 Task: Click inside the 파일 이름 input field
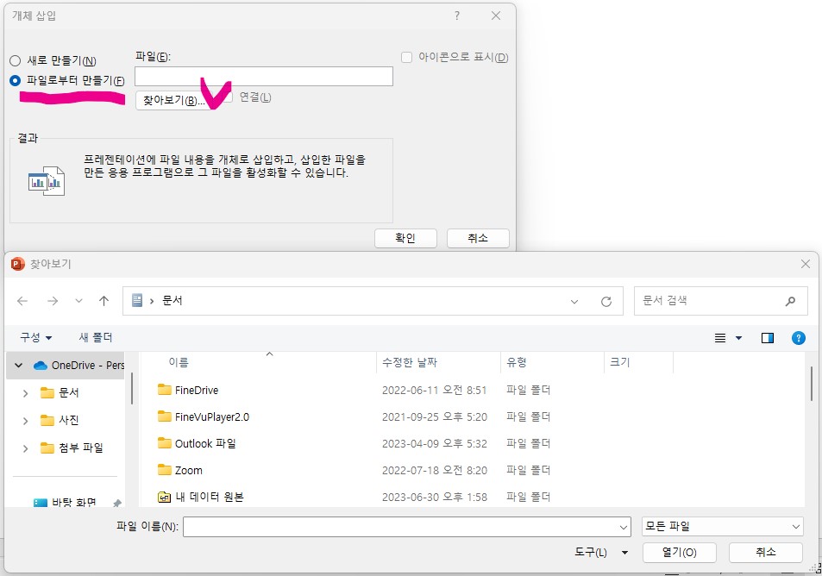pos(397,525)
